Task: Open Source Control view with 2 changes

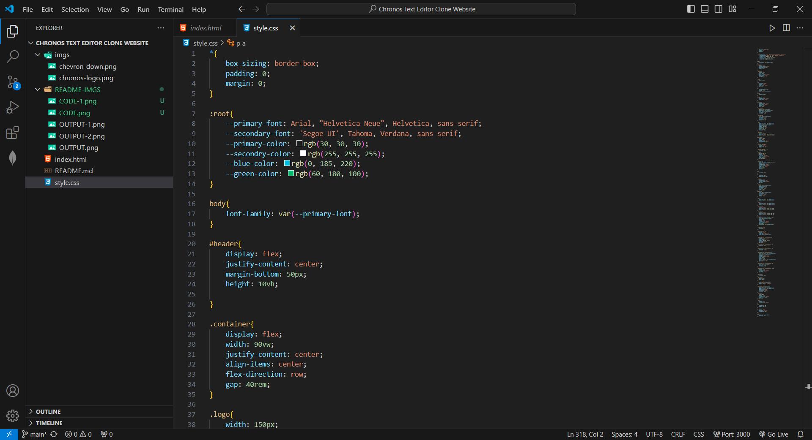Action: click(13, 82)
